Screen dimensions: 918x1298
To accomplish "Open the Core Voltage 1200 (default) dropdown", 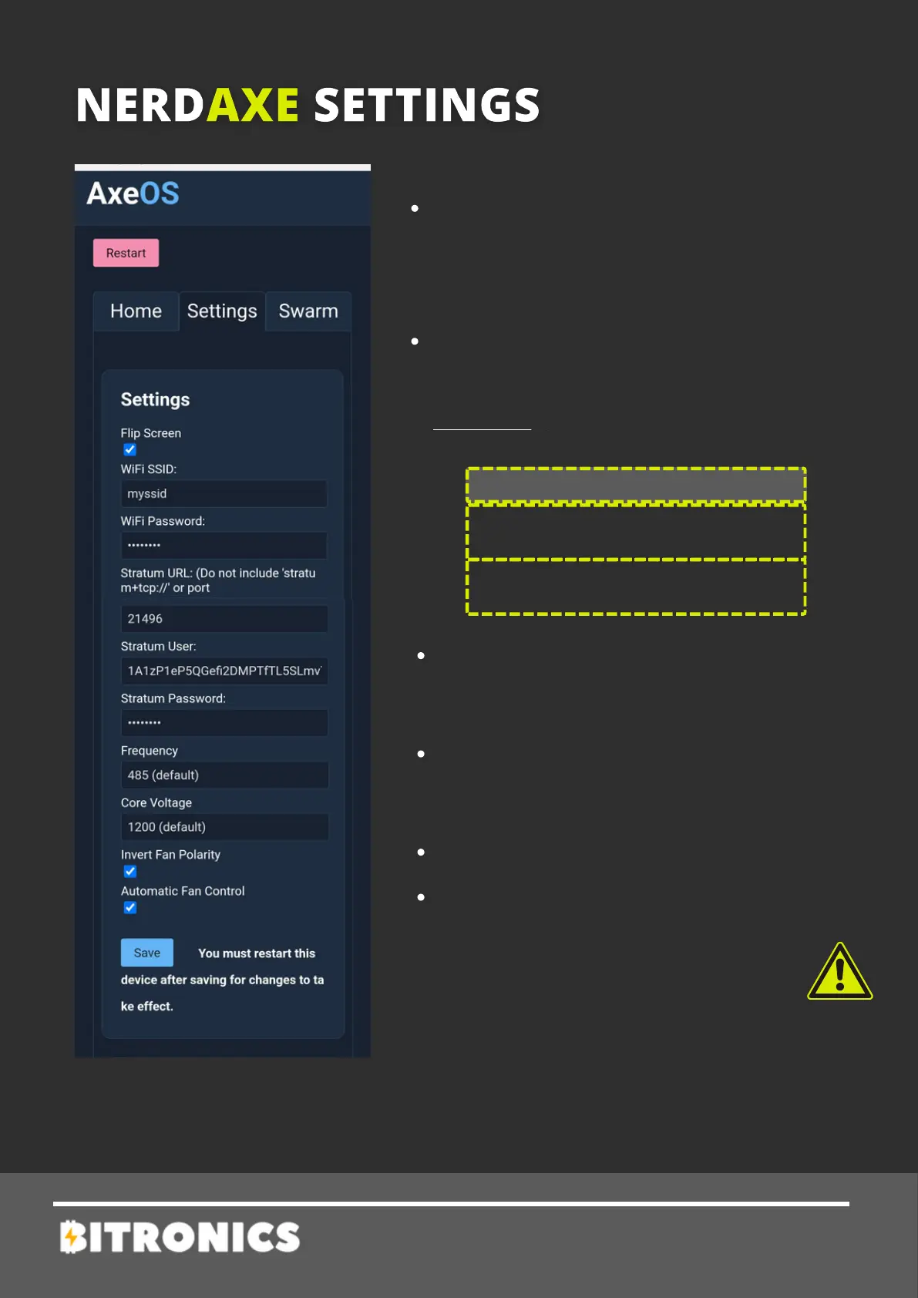I will [224, 826].
